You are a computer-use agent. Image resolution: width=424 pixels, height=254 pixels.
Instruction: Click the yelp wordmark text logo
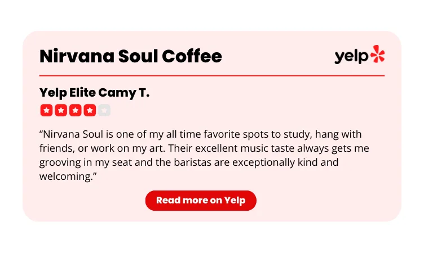[351, 57]
